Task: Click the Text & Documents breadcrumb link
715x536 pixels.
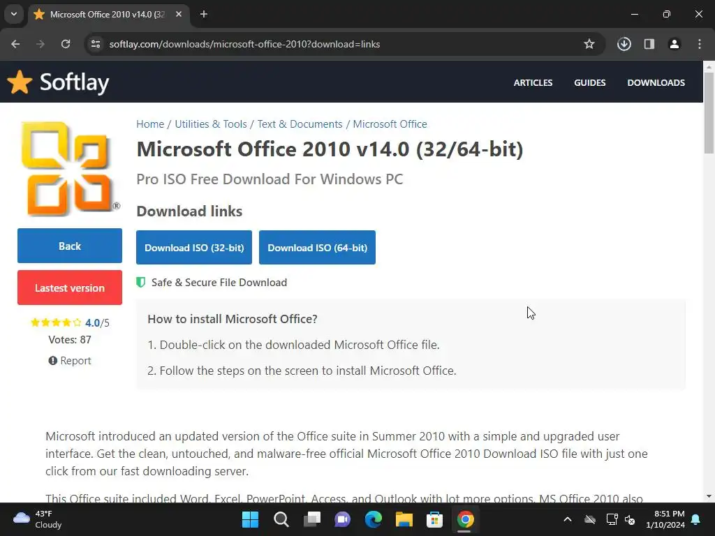Action: (300, 124)
